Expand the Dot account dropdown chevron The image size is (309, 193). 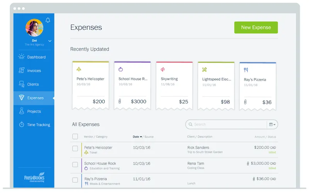(x=50, y=41)
